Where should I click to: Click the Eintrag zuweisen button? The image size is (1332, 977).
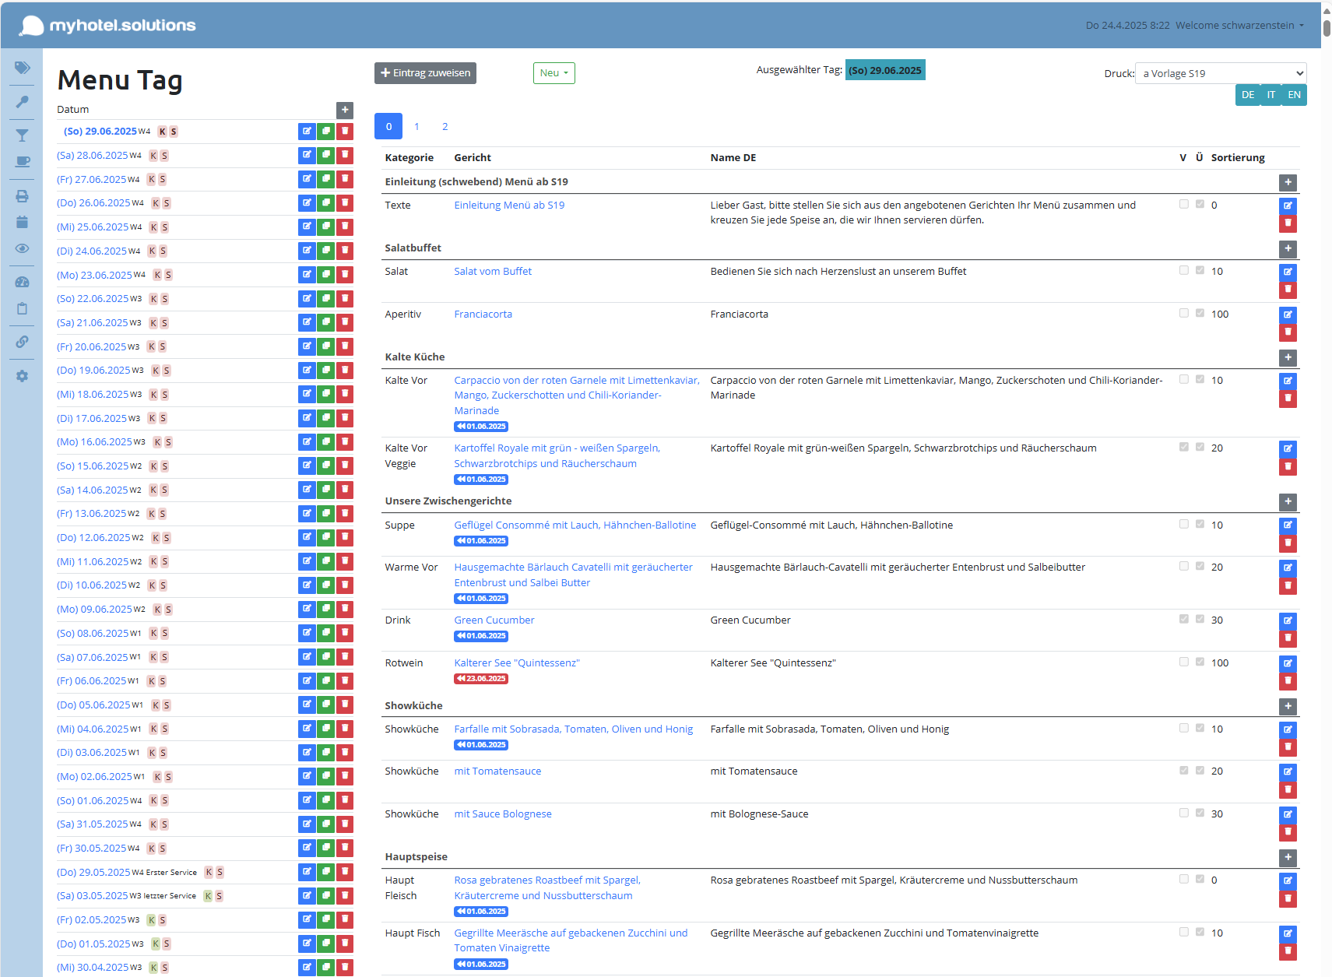(x=425, y=73)
